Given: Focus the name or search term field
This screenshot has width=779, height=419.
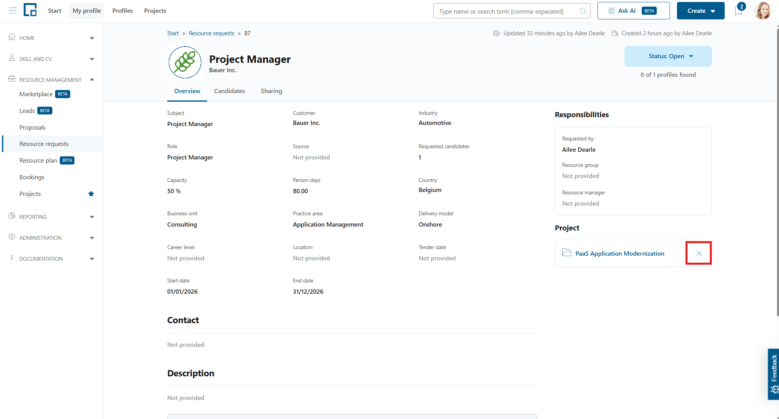Looking at the screenshot, I should [x=512, y=11].
